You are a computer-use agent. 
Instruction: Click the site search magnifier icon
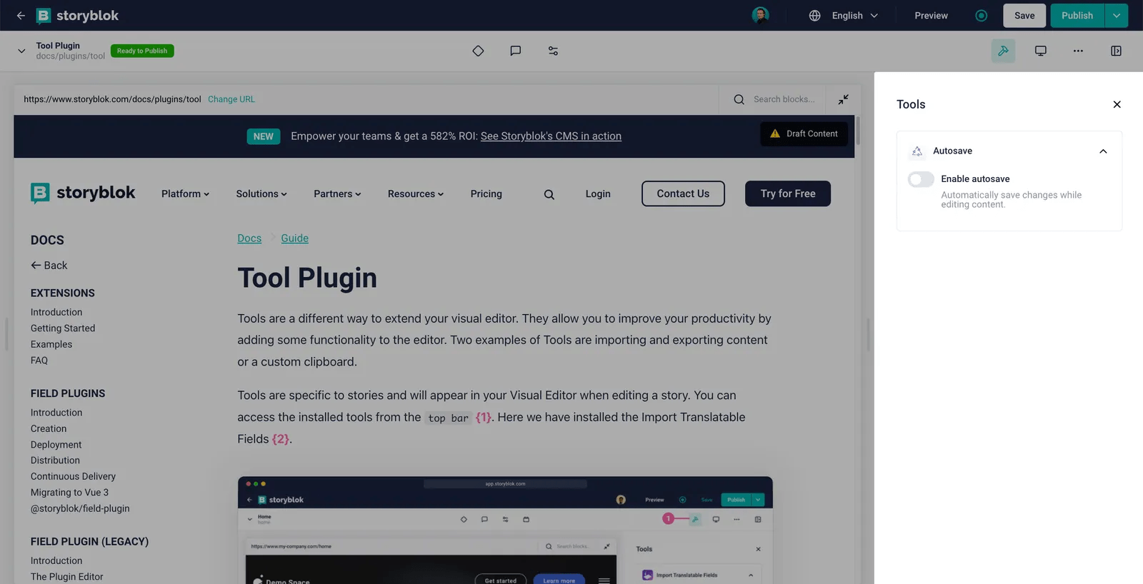(549, 194)
